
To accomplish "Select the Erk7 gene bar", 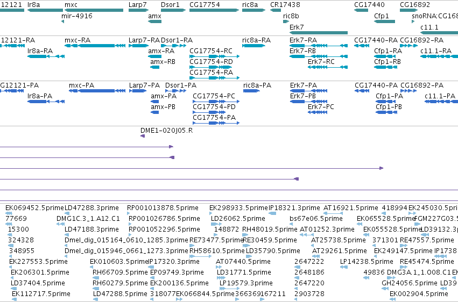I will pos(319,33).
